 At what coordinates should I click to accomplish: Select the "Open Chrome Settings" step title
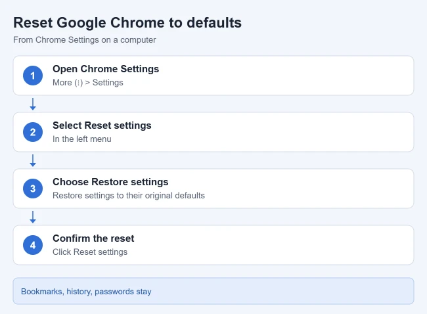(106, 69)
